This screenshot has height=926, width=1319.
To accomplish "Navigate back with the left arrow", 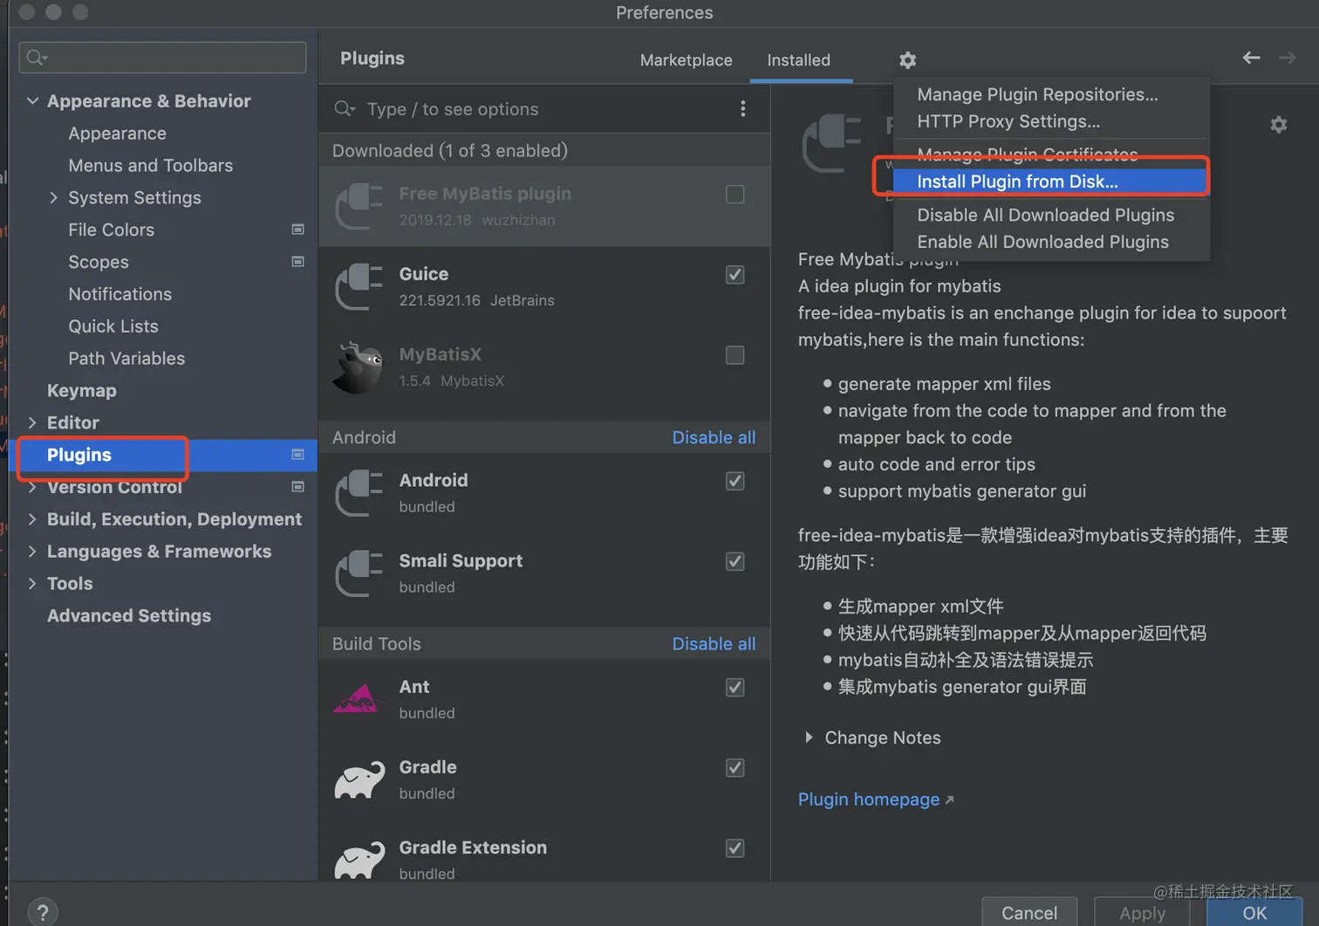I will [x=1251, y=58].
